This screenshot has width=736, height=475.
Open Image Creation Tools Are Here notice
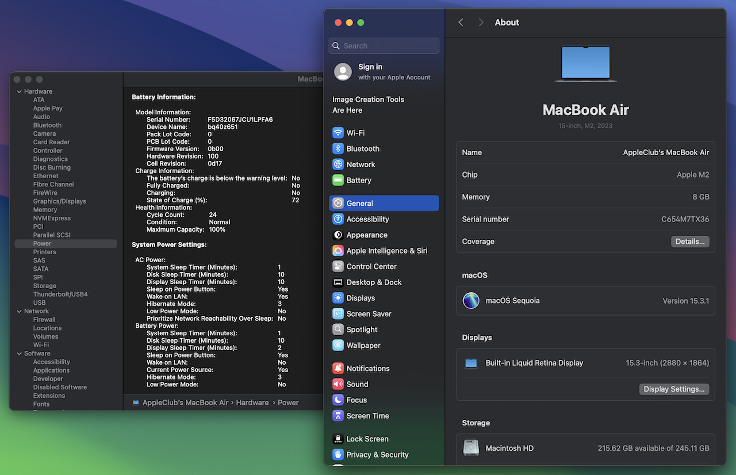(x=368, y=105)
